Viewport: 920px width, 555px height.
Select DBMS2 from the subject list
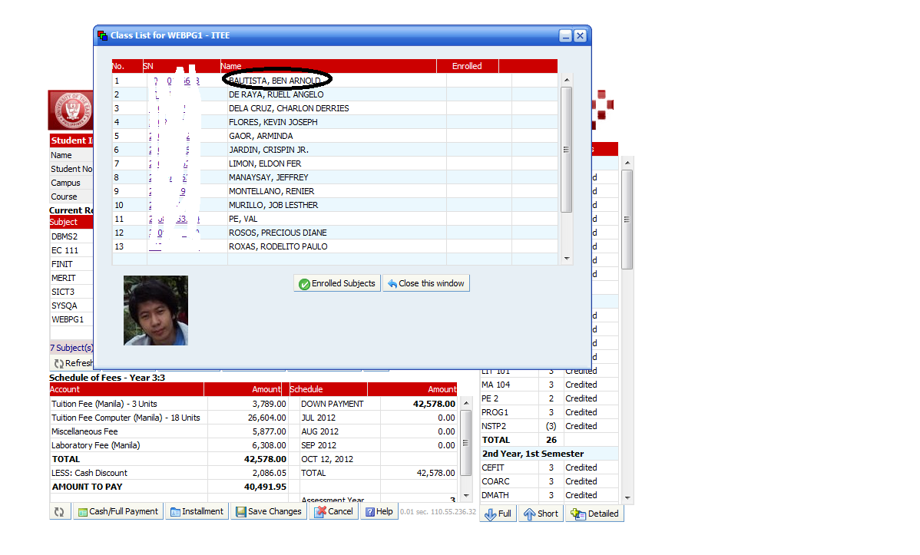[65, 236]
